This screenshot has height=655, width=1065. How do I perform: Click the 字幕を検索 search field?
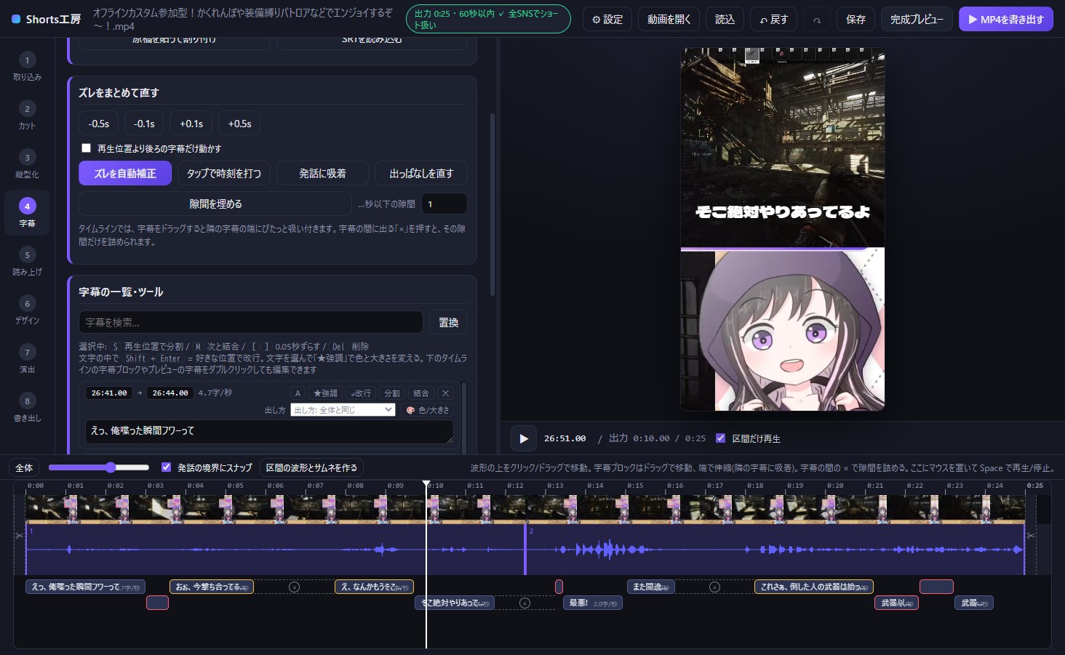(250, 322)
